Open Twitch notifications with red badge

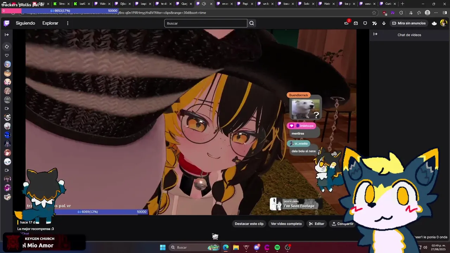[x=347, y=23]
